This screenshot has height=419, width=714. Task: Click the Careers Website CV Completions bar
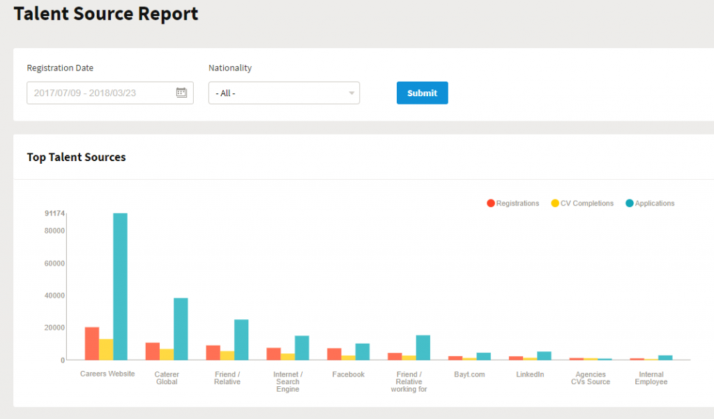click(106, 349)
